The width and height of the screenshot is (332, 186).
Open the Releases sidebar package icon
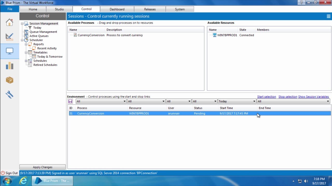click(9, 80)
